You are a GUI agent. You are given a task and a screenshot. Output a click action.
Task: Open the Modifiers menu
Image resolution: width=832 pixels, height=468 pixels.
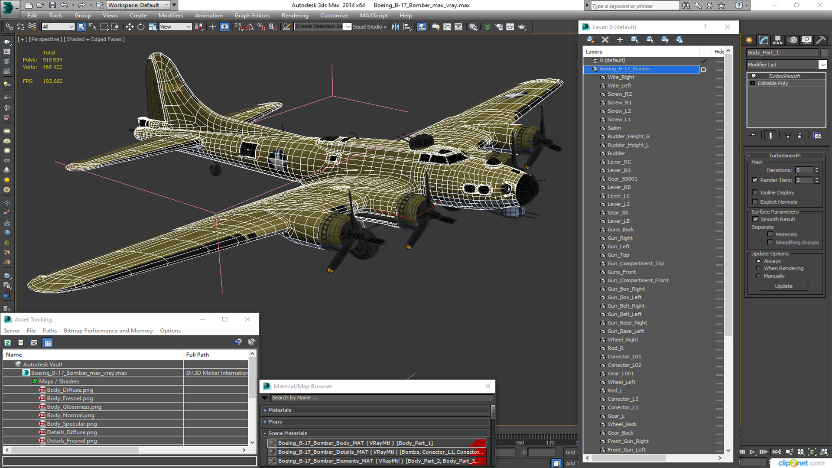tap(171, 16)
